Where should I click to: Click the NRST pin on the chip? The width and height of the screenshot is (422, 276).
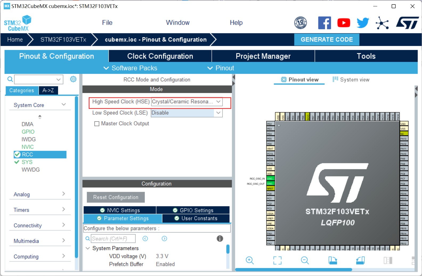pos(270,189)
